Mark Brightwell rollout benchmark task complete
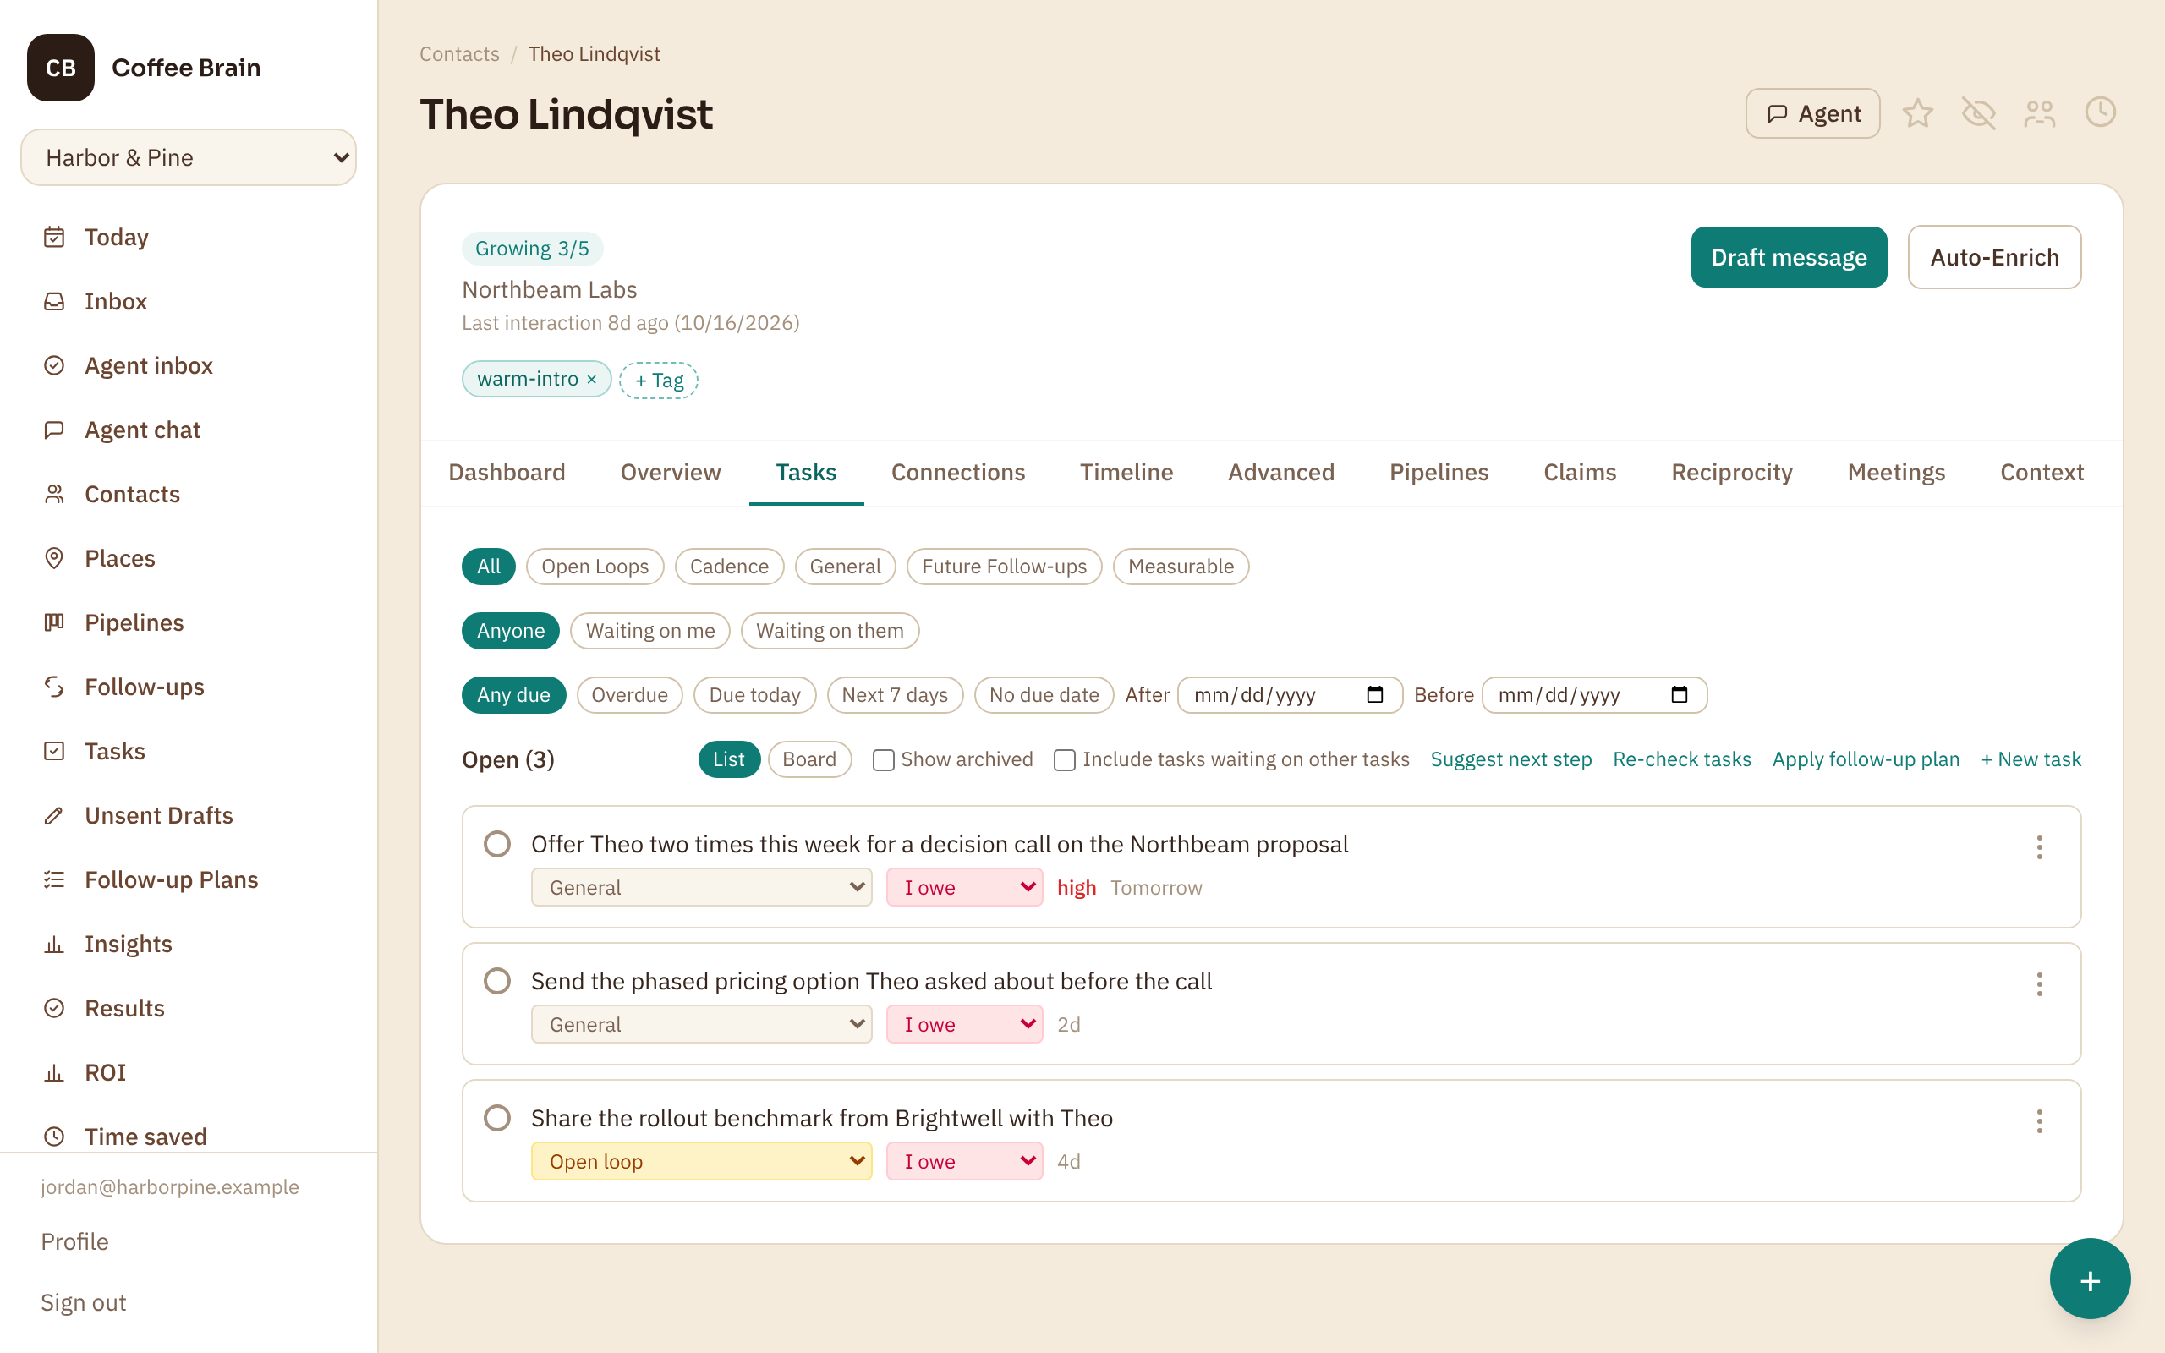 click(497, 1118)
